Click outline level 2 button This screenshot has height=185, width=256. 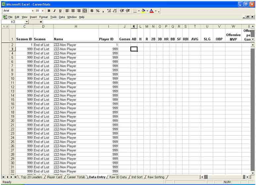(x=7, y=26)
